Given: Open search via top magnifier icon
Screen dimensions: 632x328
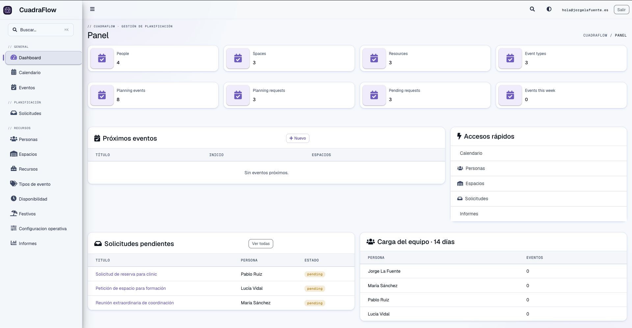Looking at the screenshot, I should point(532,9).
